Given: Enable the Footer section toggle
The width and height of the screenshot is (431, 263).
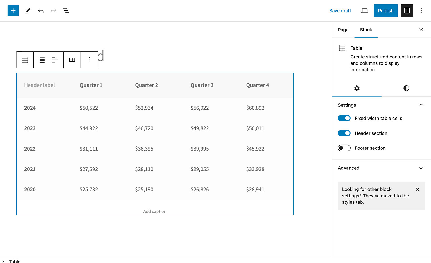Looking at the screenshot, I should click(x=344, y=148).
